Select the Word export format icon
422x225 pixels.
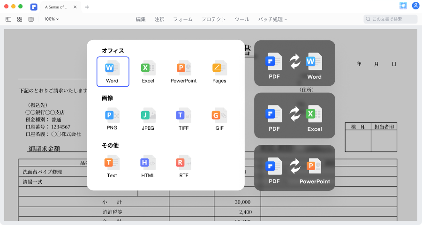[113, 72]
